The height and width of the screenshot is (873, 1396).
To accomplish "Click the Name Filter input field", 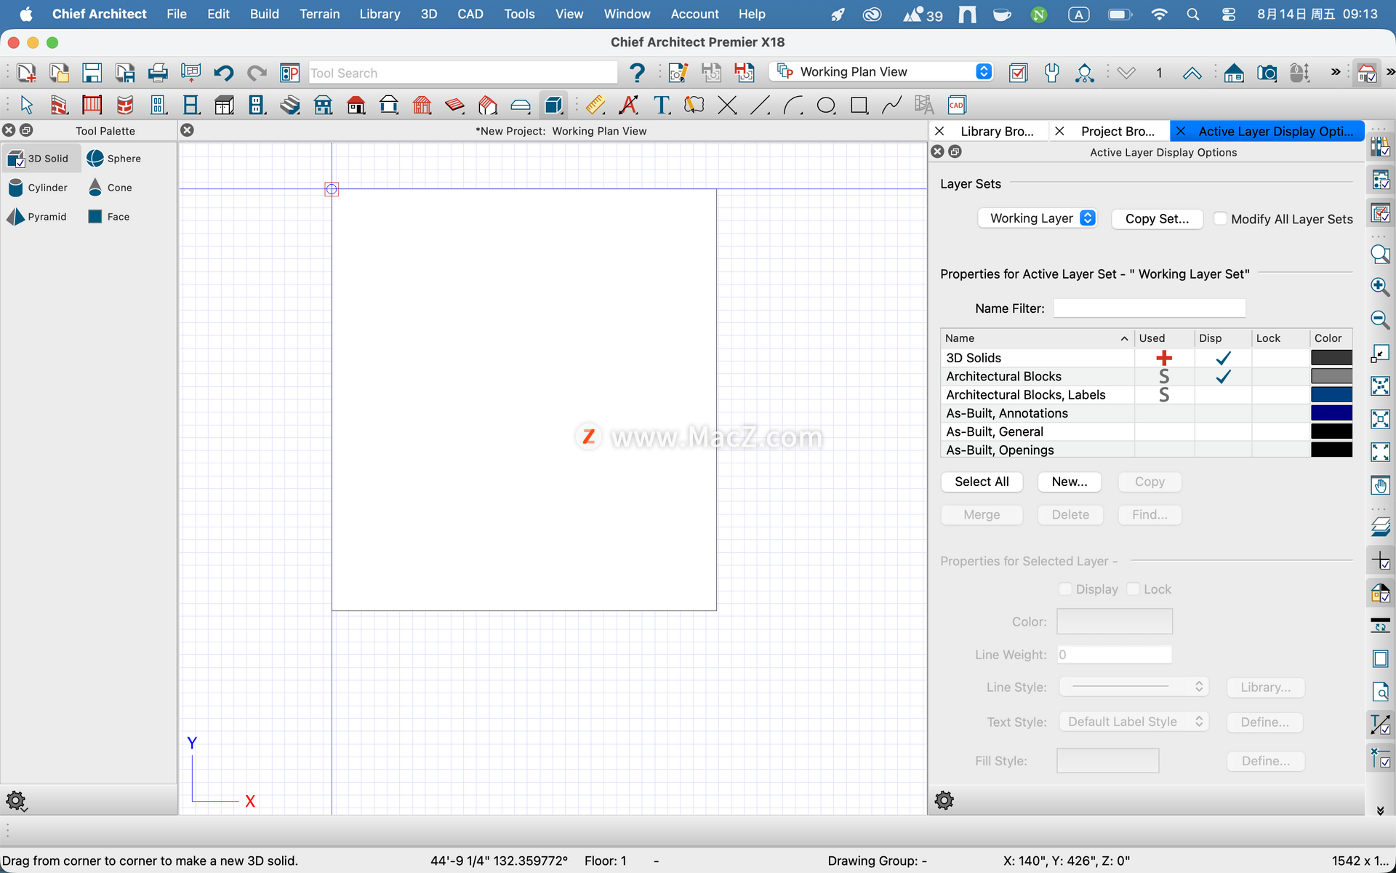I will point(1149,308).
